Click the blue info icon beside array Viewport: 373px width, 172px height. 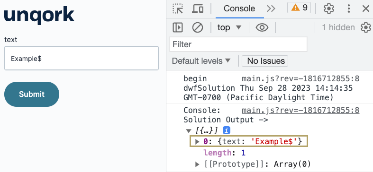pyautogui.click(x=226, y=130)
